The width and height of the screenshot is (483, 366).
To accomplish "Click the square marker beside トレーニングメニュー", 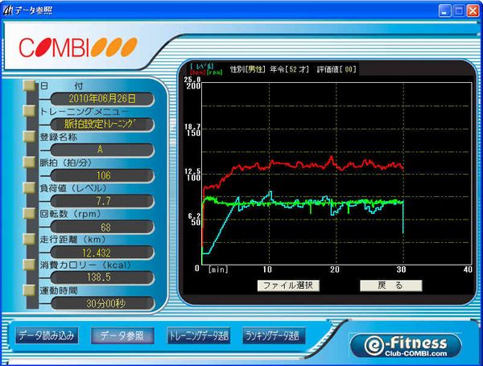I will (x=30, y=111).
